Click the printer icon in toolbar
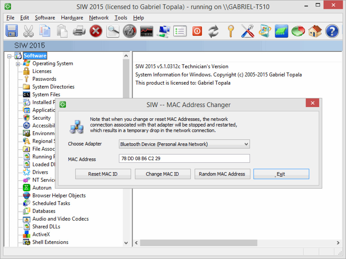 coord(79,31)
